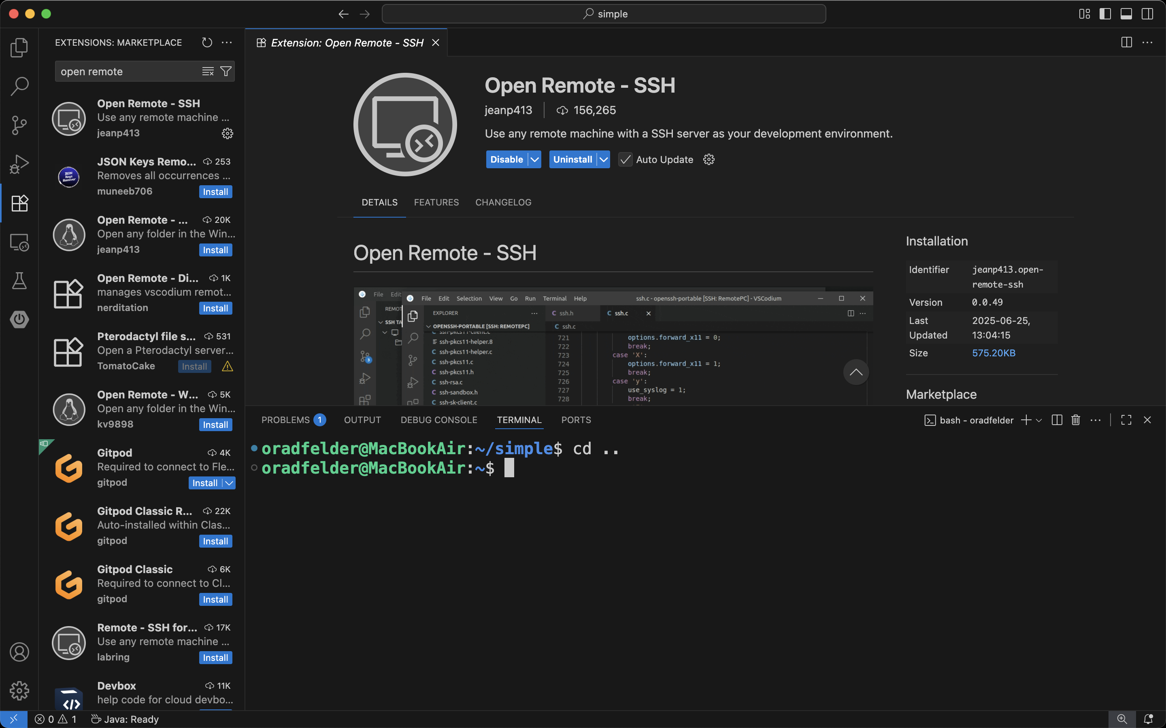The width and height of the screenshot is (1166, 728).
Task: Open the Manage gear in activity bar
Action: point(19,691)
